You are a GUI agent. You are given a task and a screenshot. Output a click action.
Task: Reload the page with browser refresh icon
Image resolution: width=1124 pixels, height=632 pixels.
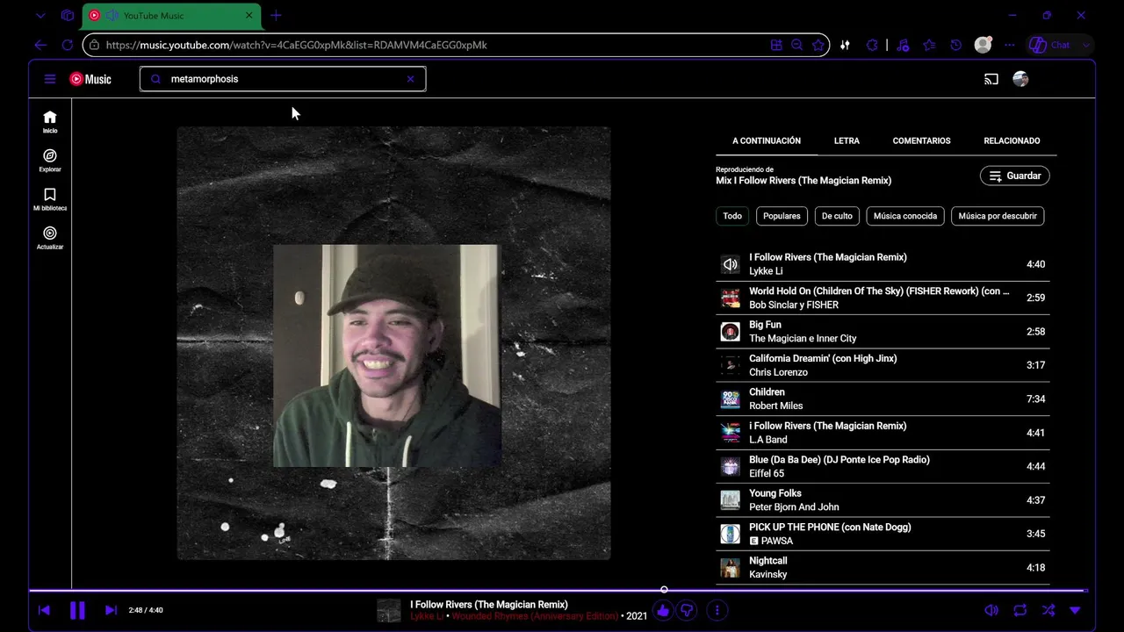[x=67, y=45]
